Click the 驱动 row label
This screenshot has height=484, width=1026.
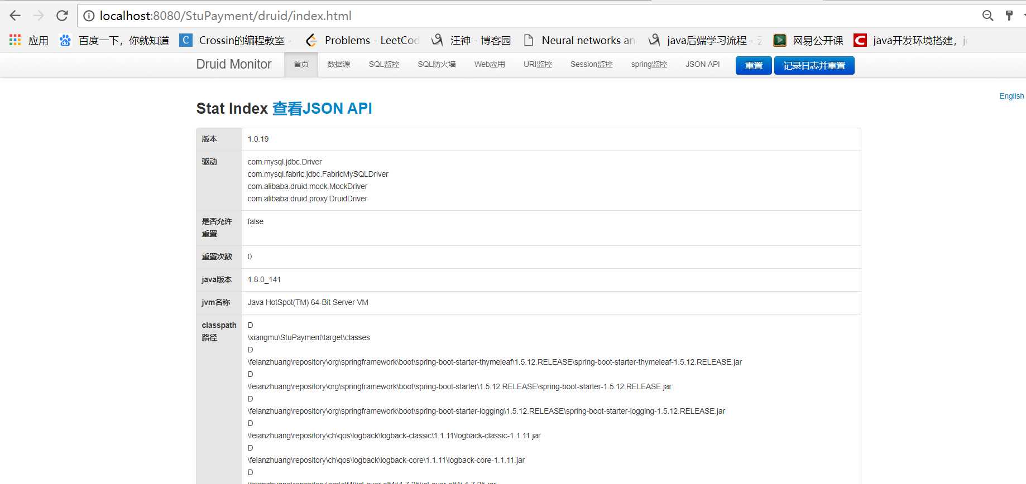[x=209, y=162]
